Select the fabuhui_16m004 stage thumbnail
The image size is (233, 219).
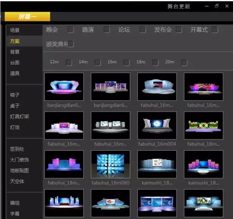click(157, 126)
